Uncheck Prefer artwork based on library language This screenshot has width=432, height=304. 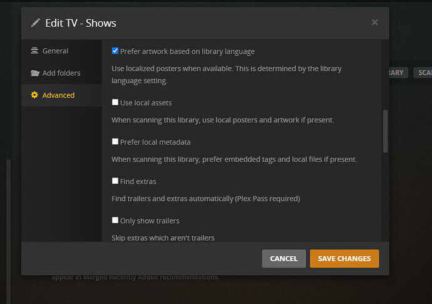tap(115, 51)
